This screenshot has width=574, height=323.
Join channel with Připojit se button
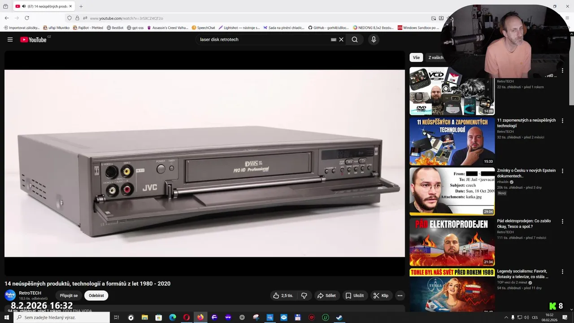69,296
